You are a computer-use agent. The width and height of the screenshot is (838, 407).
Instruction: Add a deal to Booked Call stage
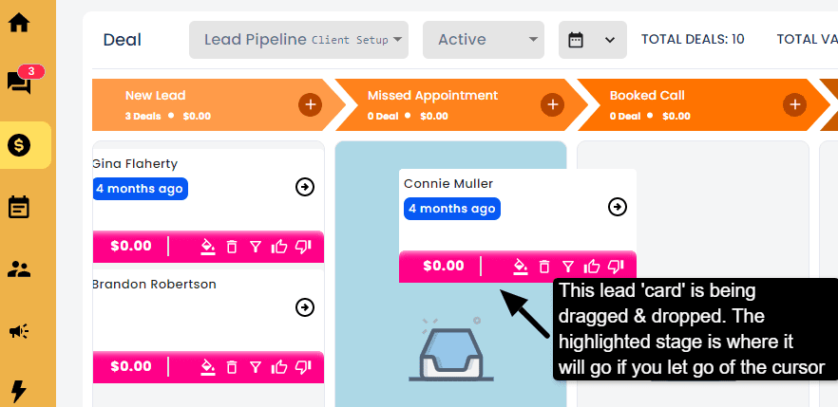click(x=794, y=104)
